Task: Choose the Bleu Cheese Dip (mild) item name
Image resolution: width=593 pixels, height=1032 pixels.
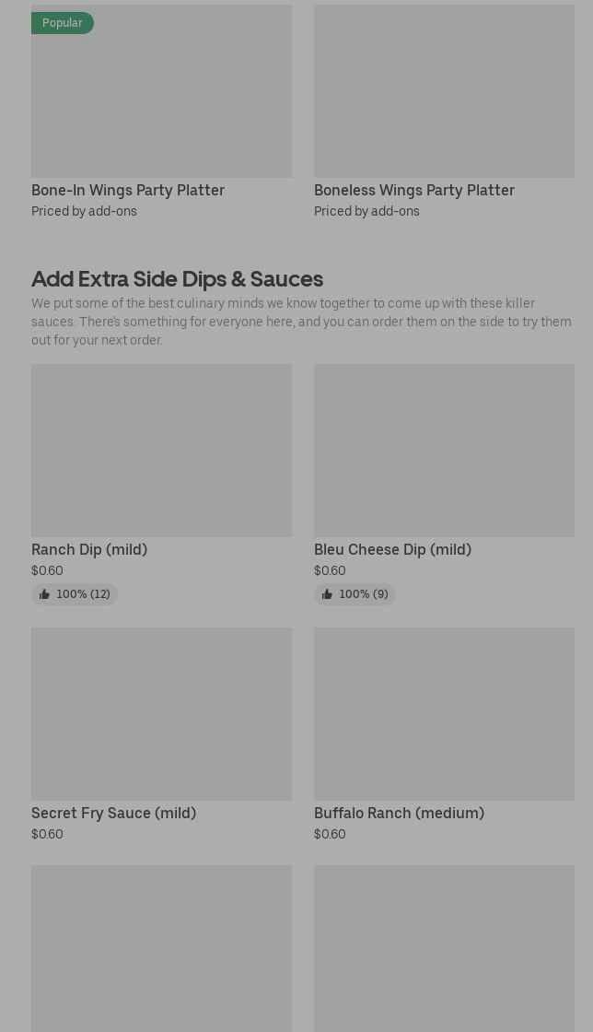Action: click(392, 549)
